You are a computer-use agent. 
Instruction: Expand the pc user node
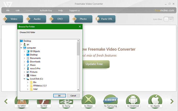21,44
